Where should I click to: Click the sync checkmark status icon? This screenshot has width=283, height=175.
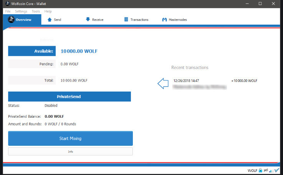[x=277, y=170]
